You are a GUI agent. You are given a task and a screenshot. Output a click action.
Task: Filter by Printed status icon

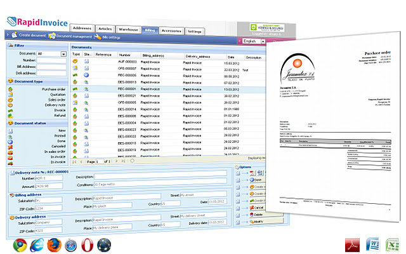pyautogui.click(x=10, y=136)
